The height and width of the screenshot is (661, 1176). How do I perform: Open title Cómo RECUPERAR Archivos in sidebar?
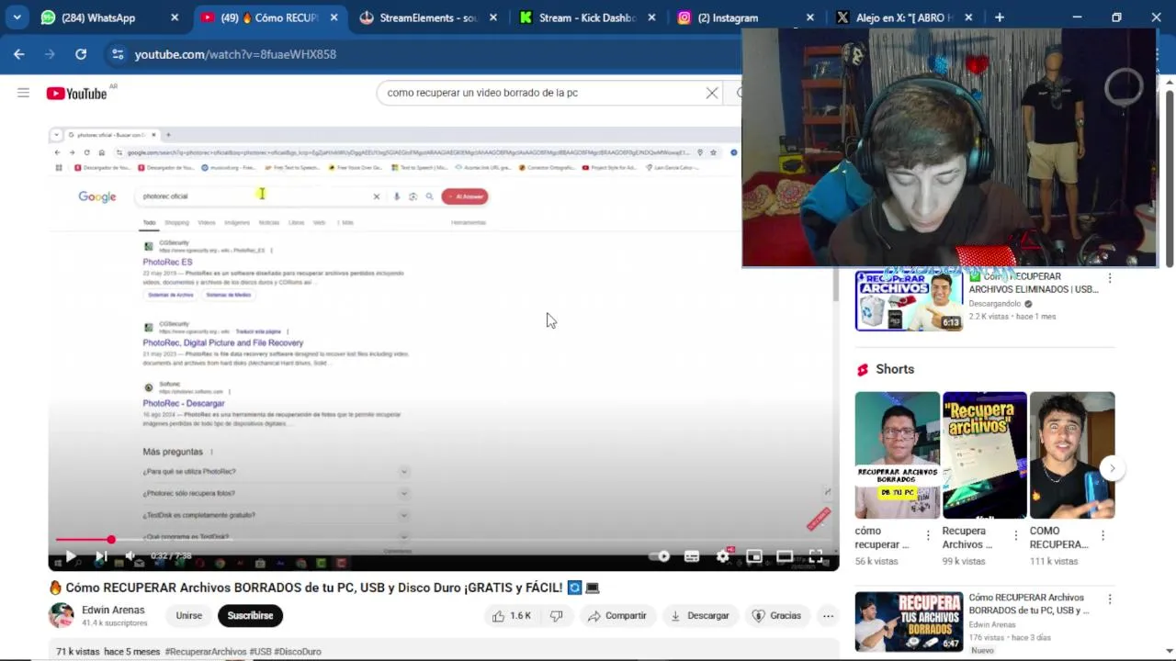click(1028, 604)
